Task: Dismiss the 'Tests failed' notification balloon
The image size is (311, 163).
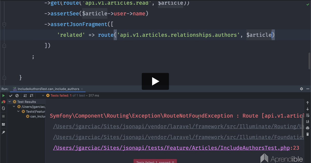Action: click(155, 161)
